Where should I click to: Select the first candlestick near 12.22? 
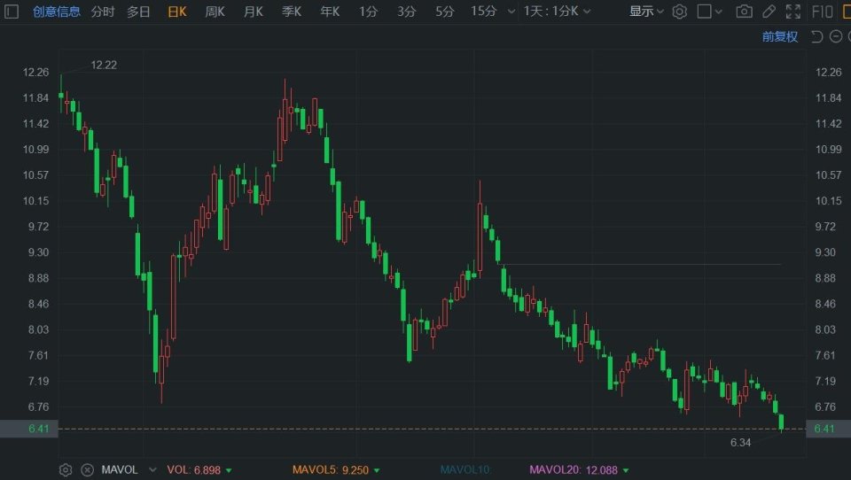coord(61,95)
